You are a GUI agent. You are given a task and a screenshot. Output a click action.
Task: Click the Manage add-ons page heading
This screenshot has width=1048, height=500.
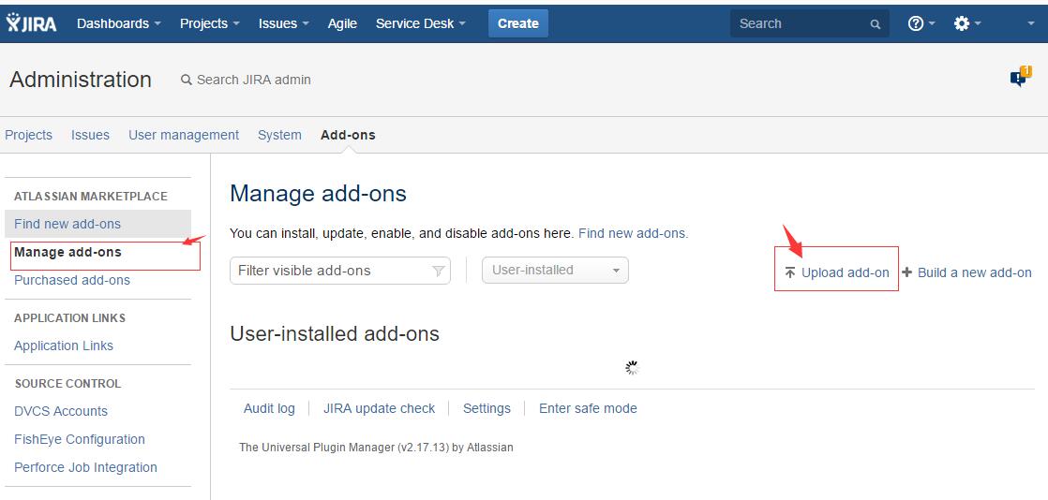click(x=318, y=194)
